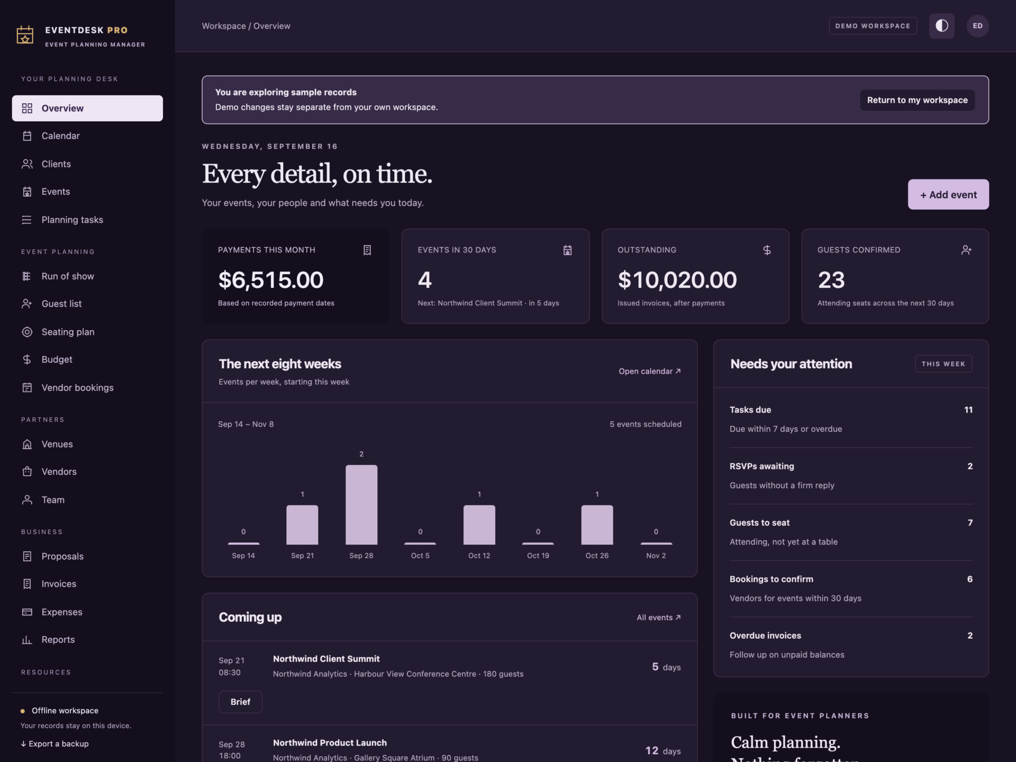
Task: Open the RSVPs awaiting row
Action: coord(851,476)
